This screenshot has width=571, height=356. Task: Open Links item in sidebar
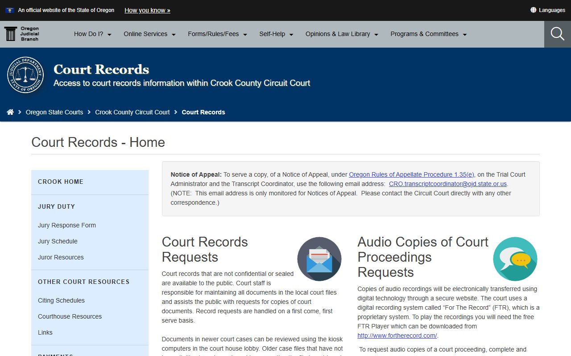(45, 332)
